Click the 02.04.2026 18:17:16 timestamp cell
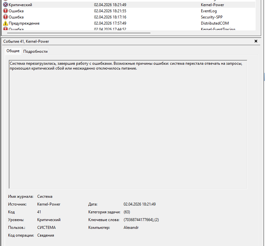This screenshot has width=265, height=246. [110, 17]
